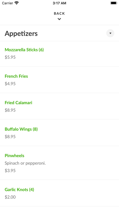Select French Fries menu item

click(x=16, y=76)
